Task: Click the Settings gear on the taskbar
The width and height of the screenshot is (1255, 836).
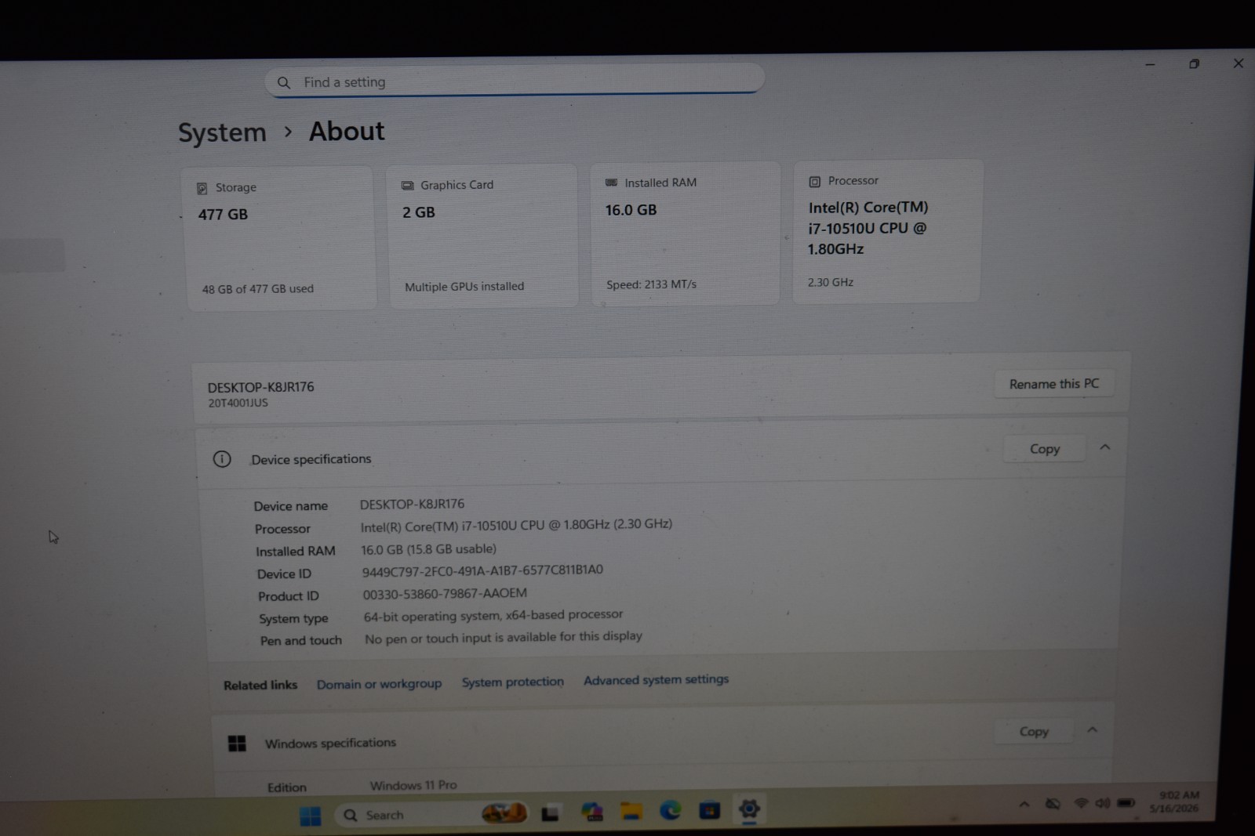Action: 749,809
